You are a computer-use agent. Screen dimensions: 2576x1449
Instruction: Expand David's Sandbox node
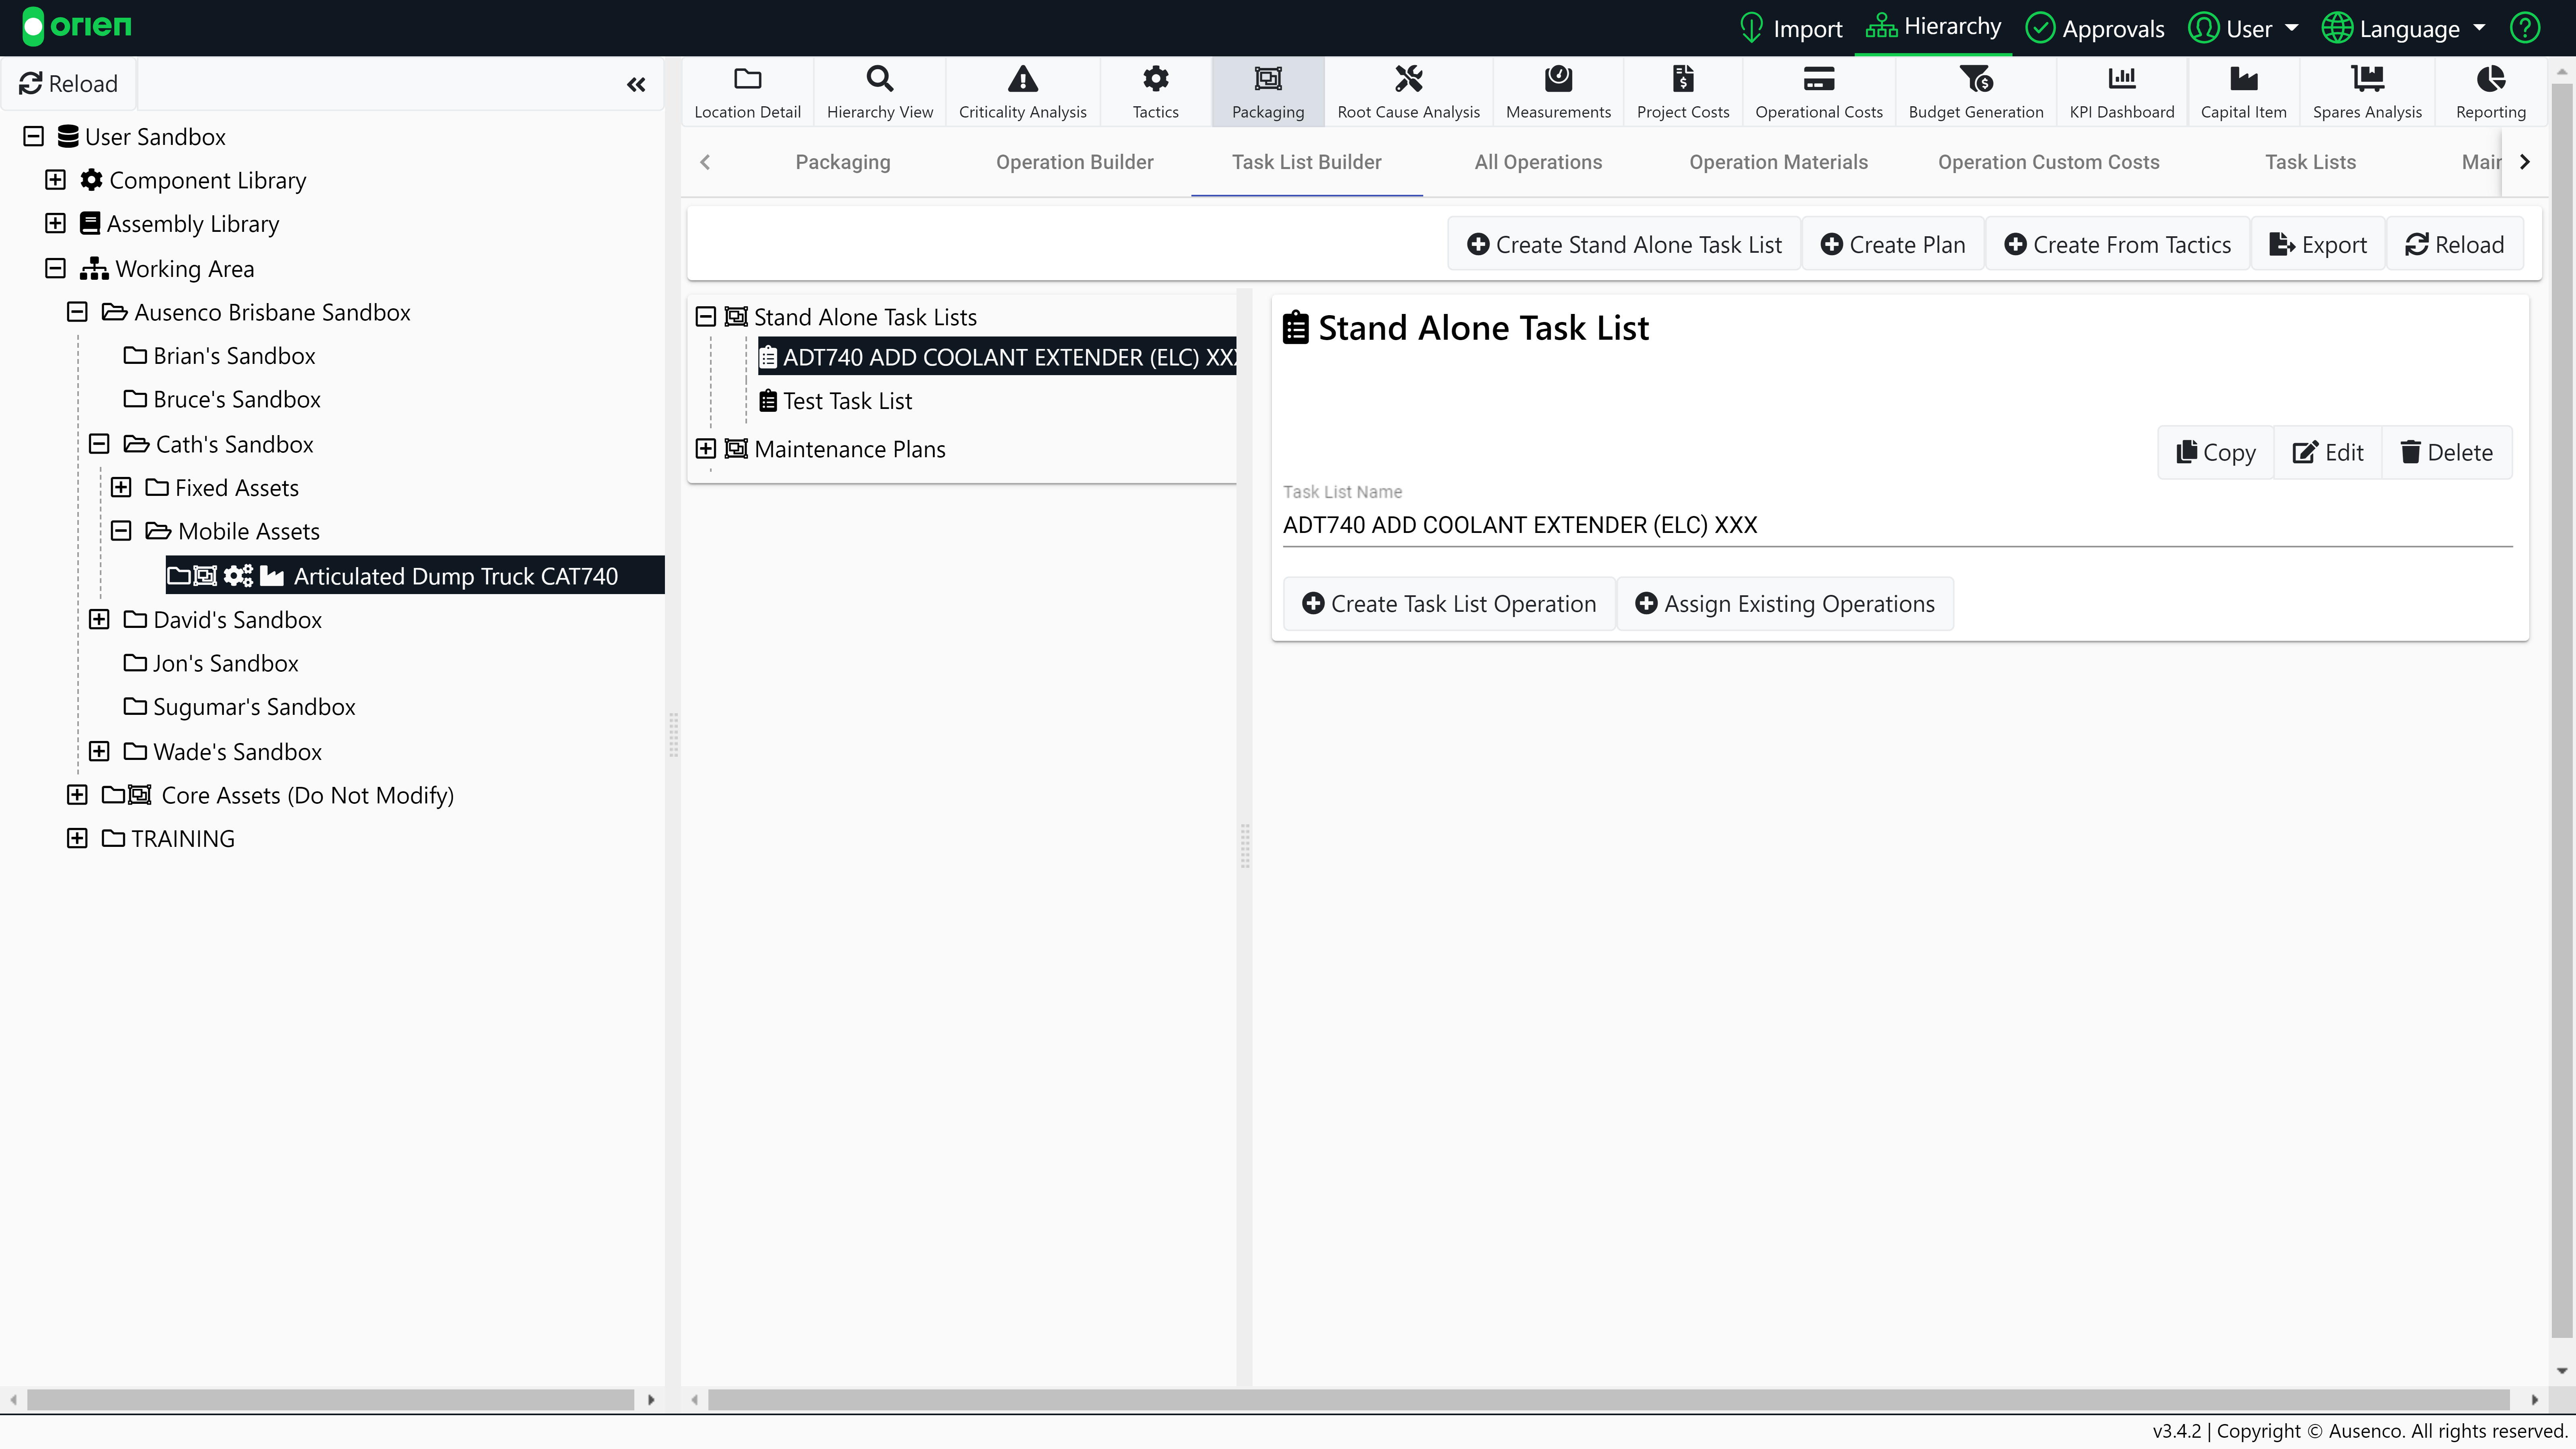(x=99, y=619)
